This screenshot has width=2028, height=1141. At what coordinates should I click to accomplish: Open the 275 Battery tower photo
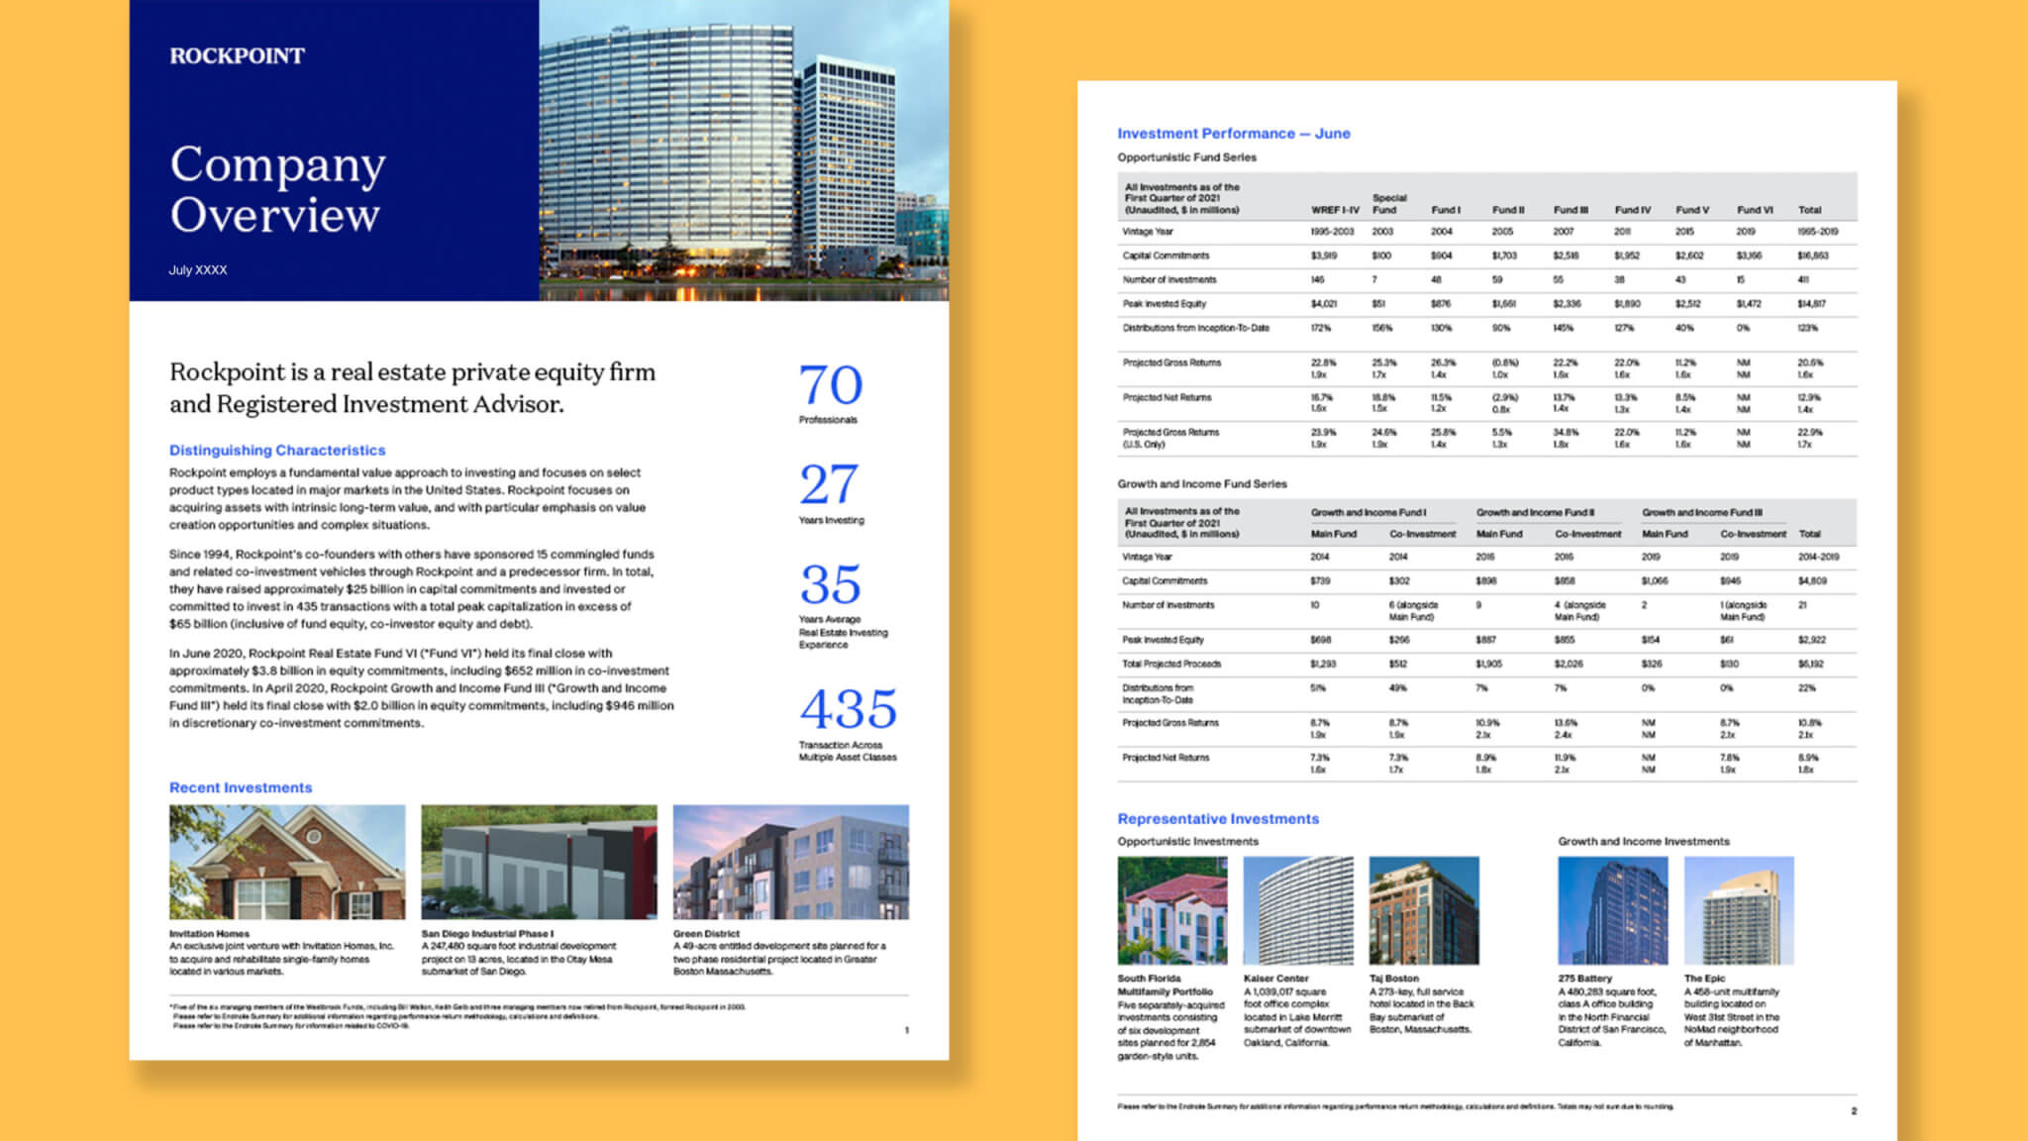pyautogui.click(x=1613, y=910)
